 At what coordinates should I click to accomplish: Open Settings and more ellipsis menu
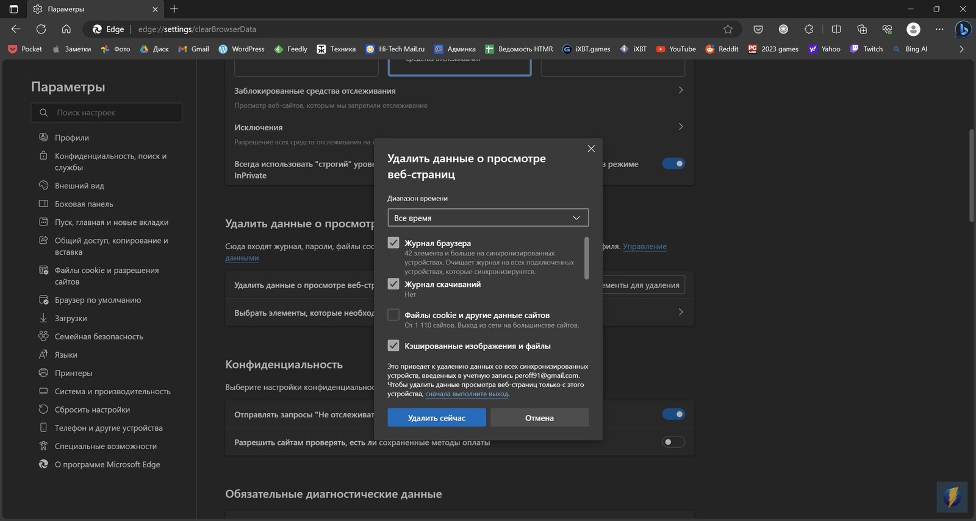[939, 29]
